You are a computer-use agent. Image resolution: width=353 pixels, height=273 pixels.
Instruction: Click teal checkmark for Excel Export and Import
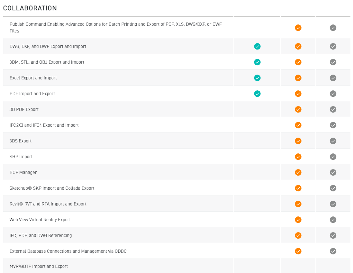[257, 78]
